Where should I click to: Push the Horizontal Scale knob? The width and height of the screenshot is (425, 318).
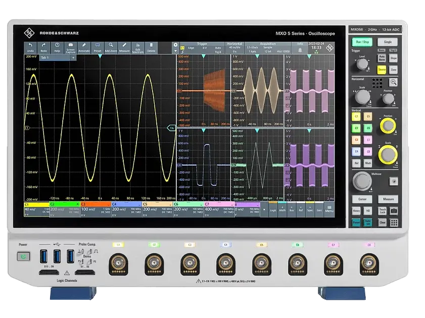pos(362,97)
